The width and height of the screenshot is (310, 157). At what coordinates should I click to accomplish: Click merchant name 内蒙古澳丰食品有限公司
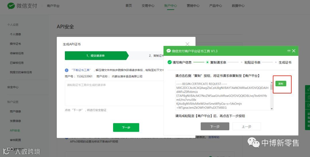127,76
